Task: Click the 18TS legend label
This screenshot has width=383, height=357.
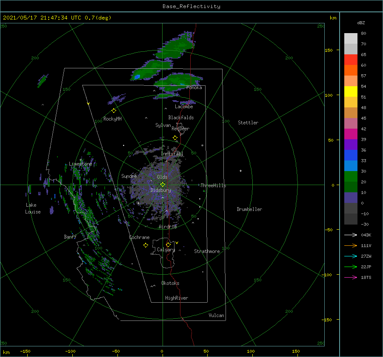Action: click(366, 278)
